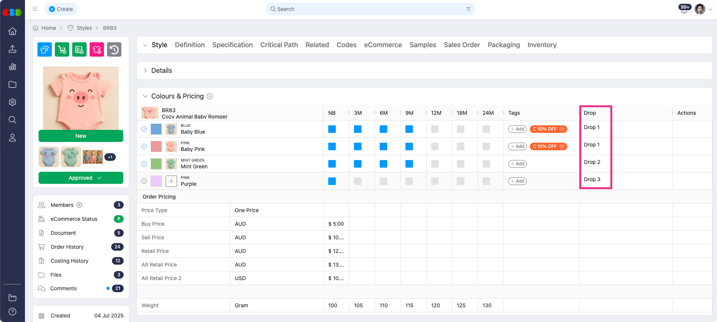This screenshot has height=322, width=717.
Task: Select the Baby Pink colour swatch
Action: click(156, 146)
